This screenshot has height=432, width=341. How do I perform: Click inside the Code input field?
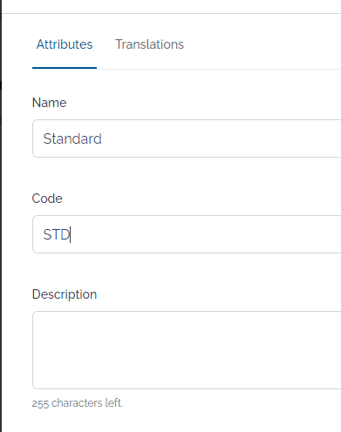(187, 234)
